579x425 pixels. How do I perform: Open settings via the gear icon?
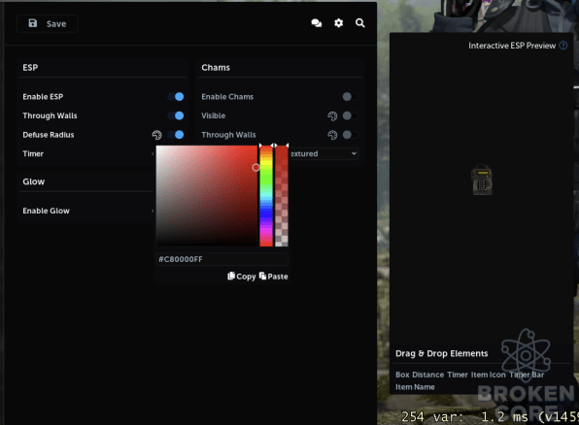[x=339, y=23]
